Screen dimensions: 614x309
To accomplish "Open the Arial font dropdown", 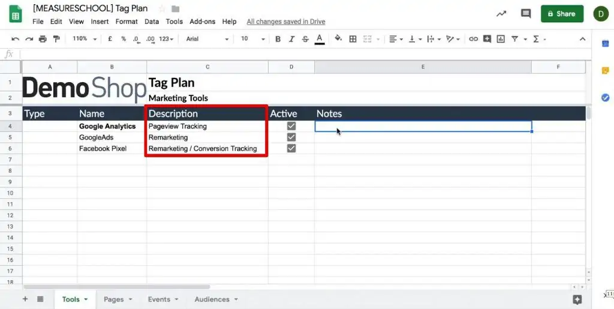I will (207, 39).
